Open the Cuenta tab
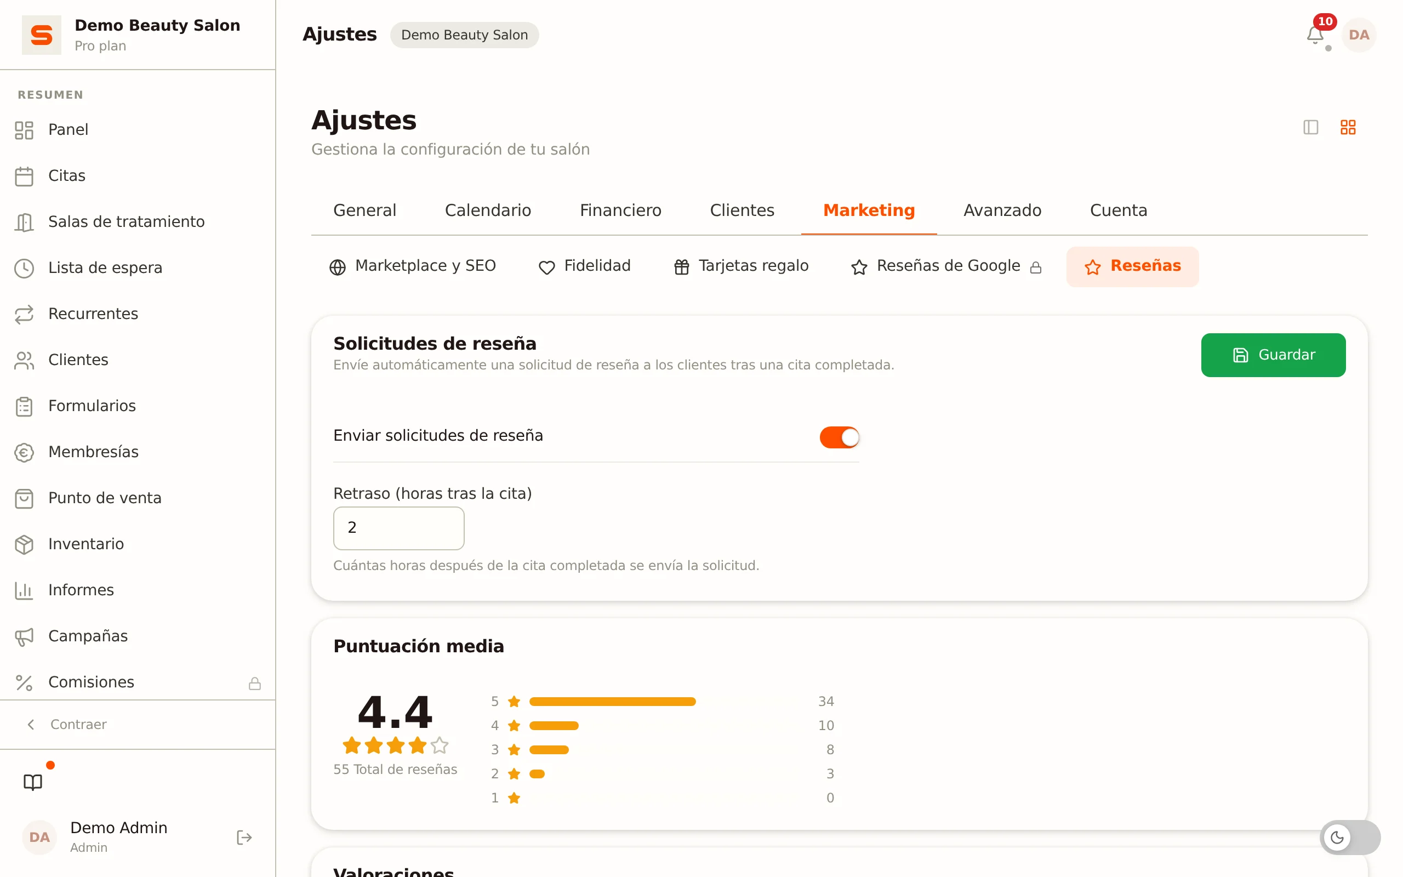This screenshot has height=877, width=1403. [x=1119, y=210]
